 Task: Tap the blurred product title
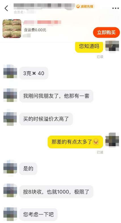43,22
